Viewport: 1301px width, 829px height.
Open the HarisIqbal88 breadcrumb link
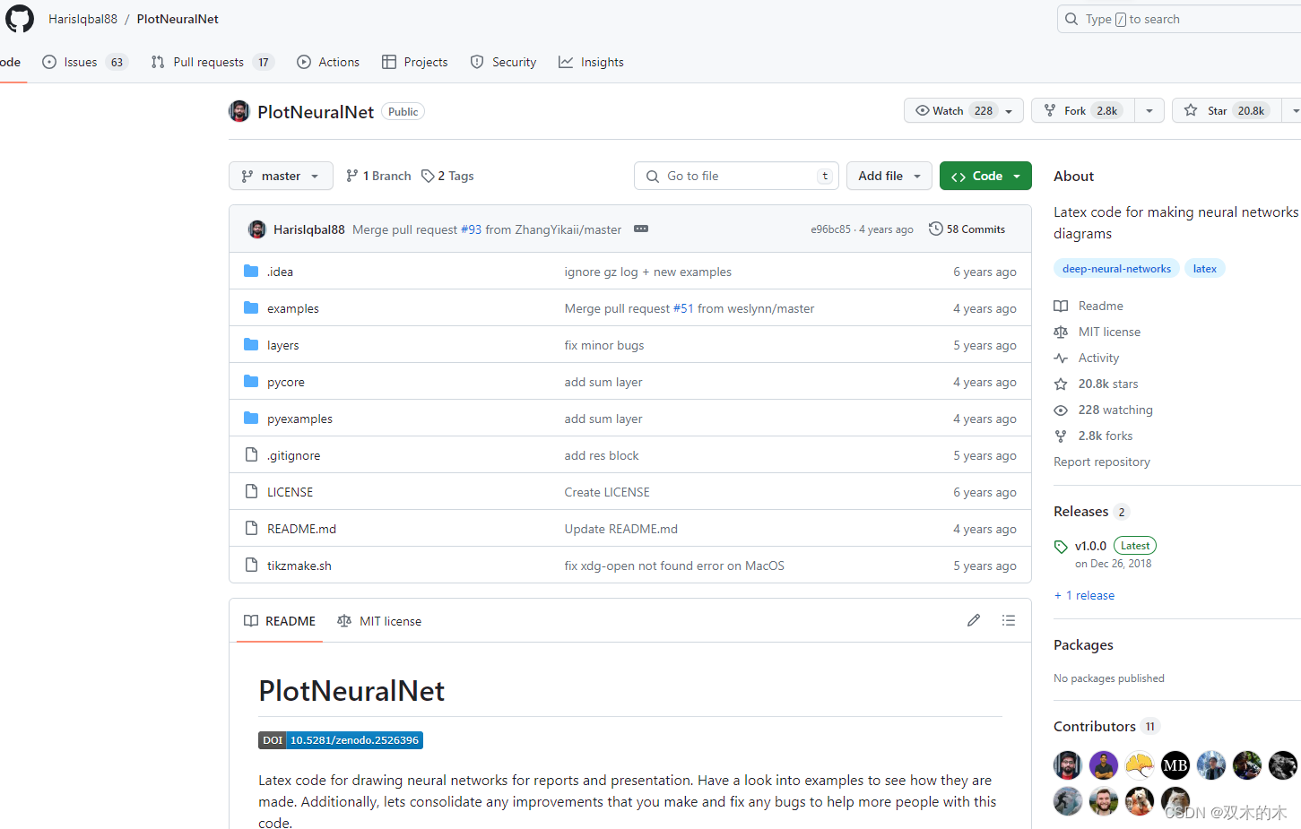pyautogui.click(x=82, y=19)
